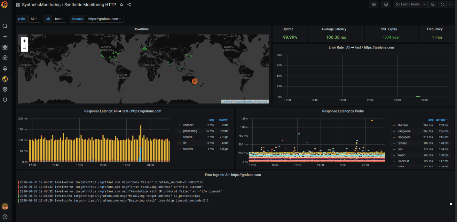
Task: Open the search icon in sidebar
Action: (5, 26)
